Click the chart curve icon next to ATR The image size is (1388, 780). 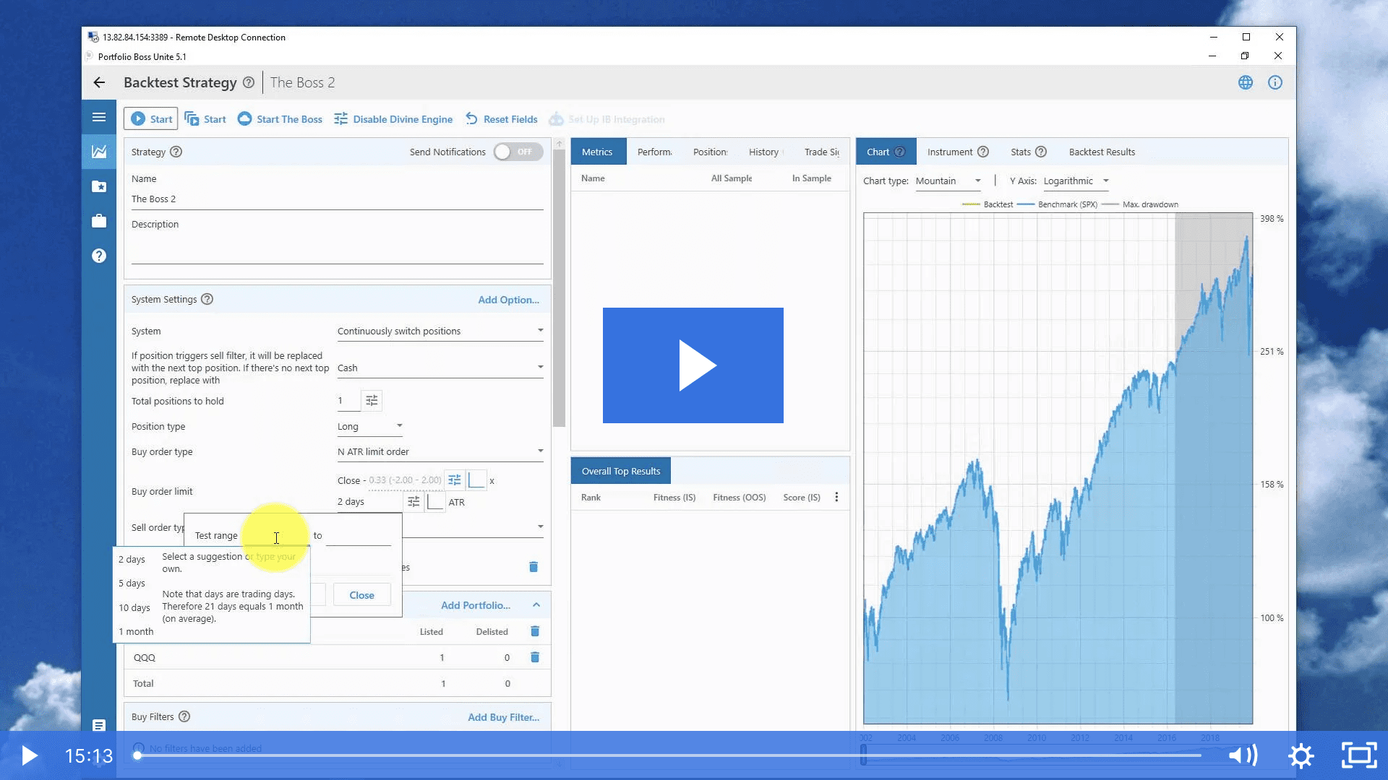click(435, 501)
